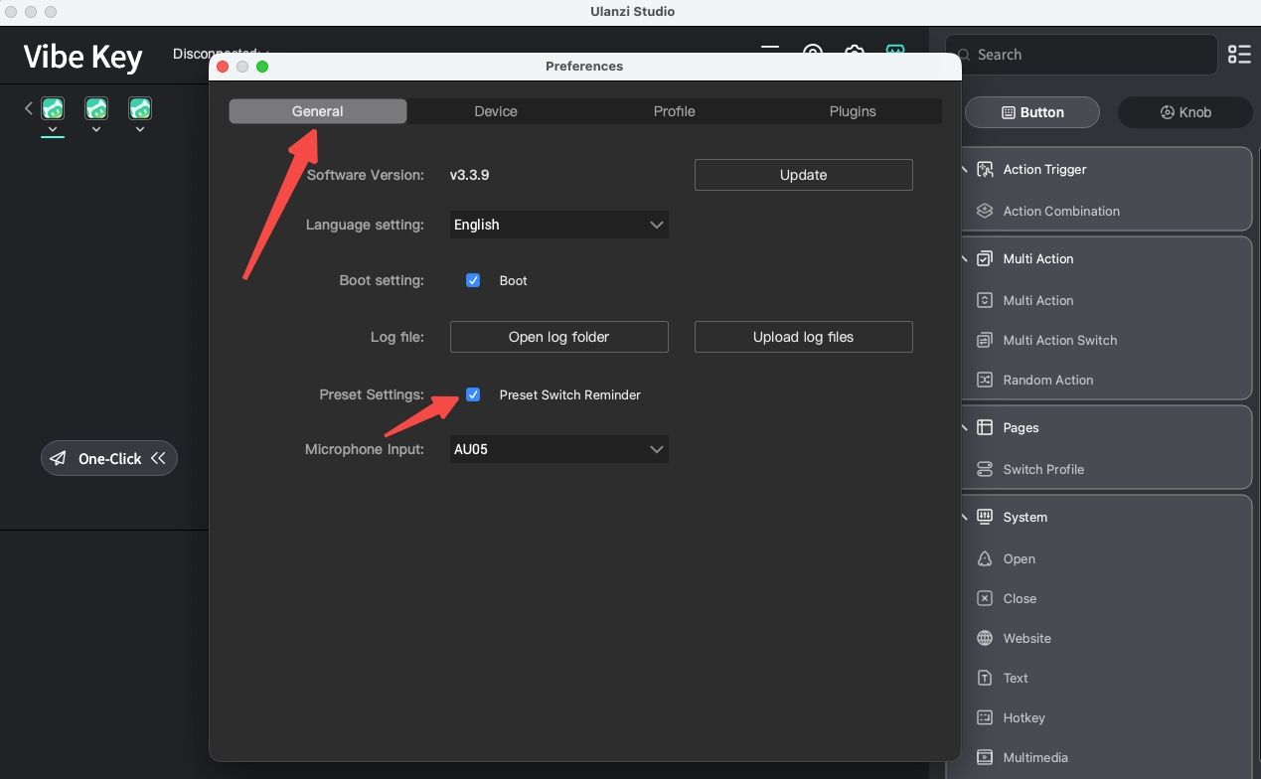Open the Microphone Input dropdown
The width and height of the screenshot is (1261, 779).
(559, 449)
